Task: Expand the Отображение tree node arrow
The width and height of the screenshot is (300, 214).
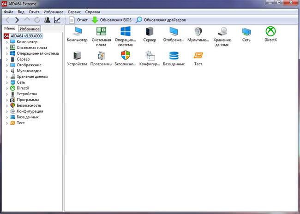Action: (x=7, y=65)
